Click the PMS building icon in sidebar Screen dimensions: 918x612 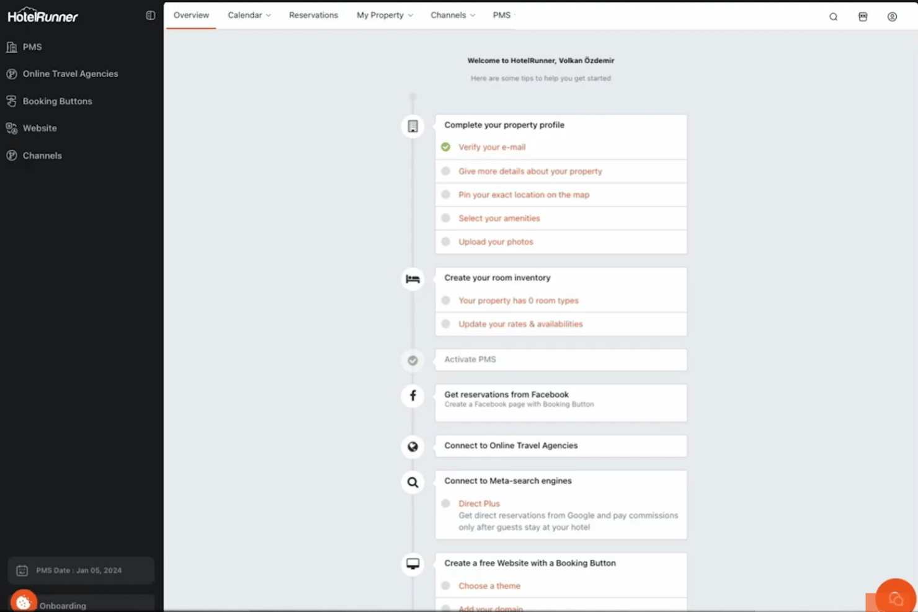click(12, 47)
